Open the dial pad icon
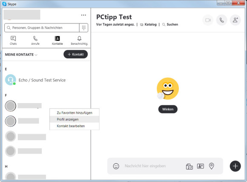The width and height of the screenshot is (247, 182). (83, 28)
